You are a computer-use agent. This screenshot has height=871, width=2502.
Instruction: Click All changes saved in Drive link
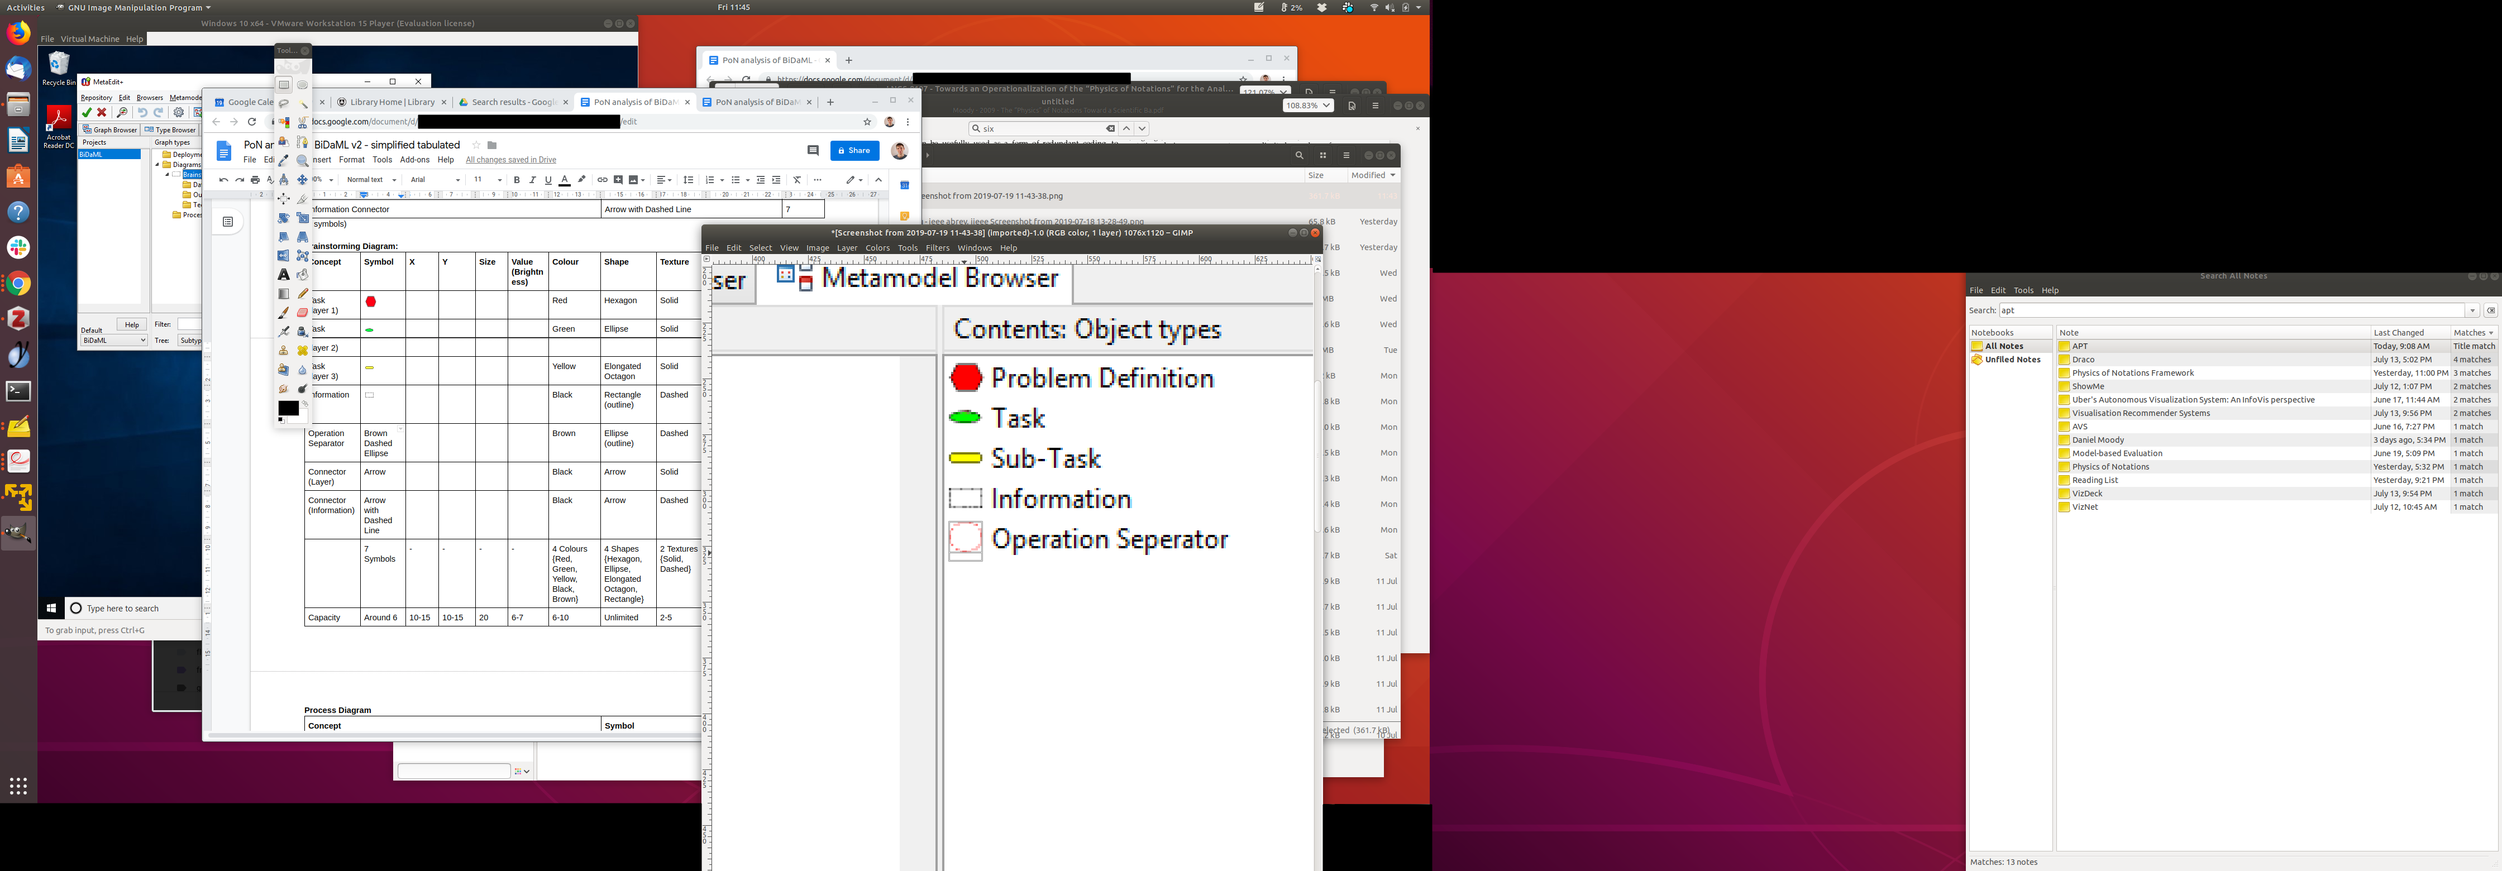click(x=510, y=160)
